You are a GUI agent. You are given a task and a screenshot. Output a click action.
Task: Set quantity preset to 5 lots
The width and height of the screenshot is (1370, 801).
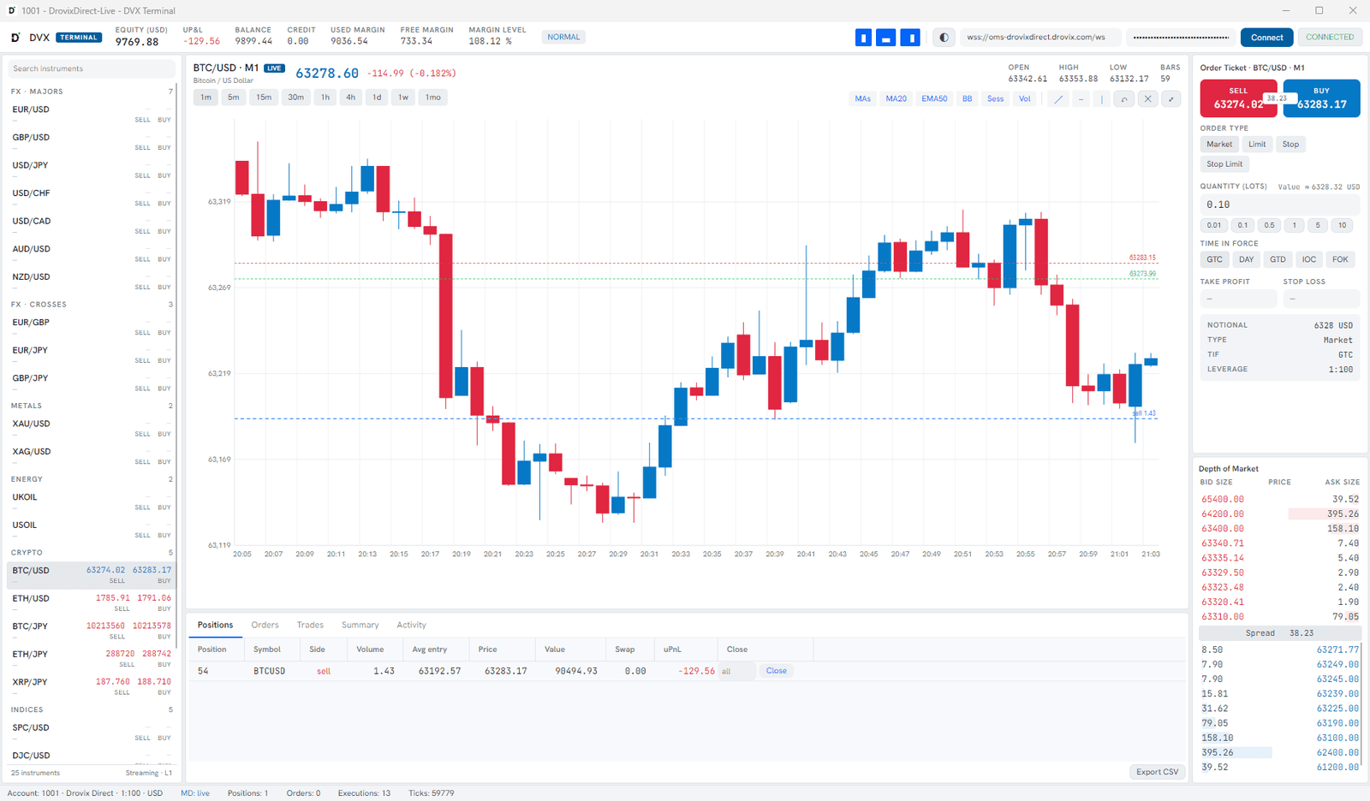pos(1318,226)
